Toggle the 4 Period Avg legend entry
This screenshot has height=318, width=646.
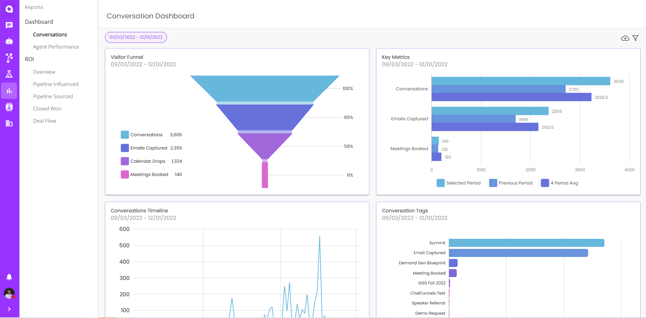pyautogui.click(x=559, y=183)
